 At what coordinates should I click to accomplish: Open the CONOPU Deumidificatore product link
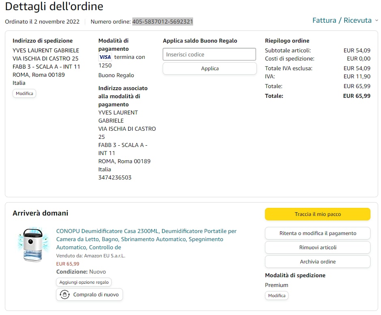[146, 239]
